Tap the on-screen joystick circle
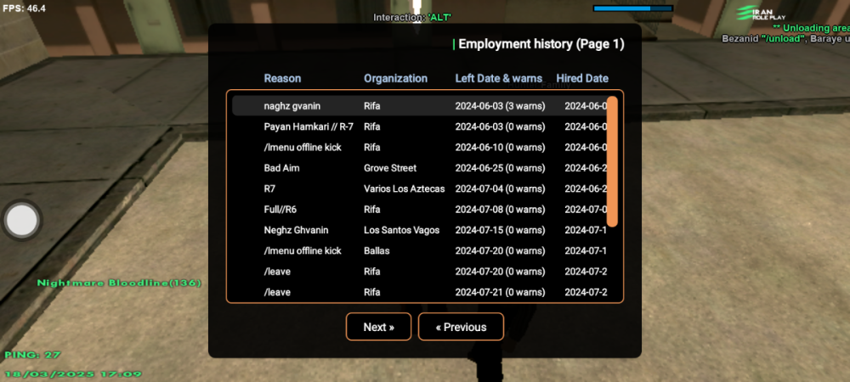 tap(22, 220)
